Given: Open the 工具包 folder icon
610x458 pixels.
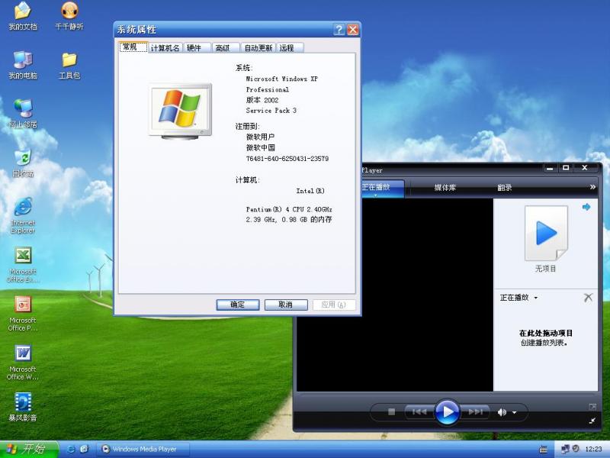Looking at the screenshot, I should tap(69, 65).
